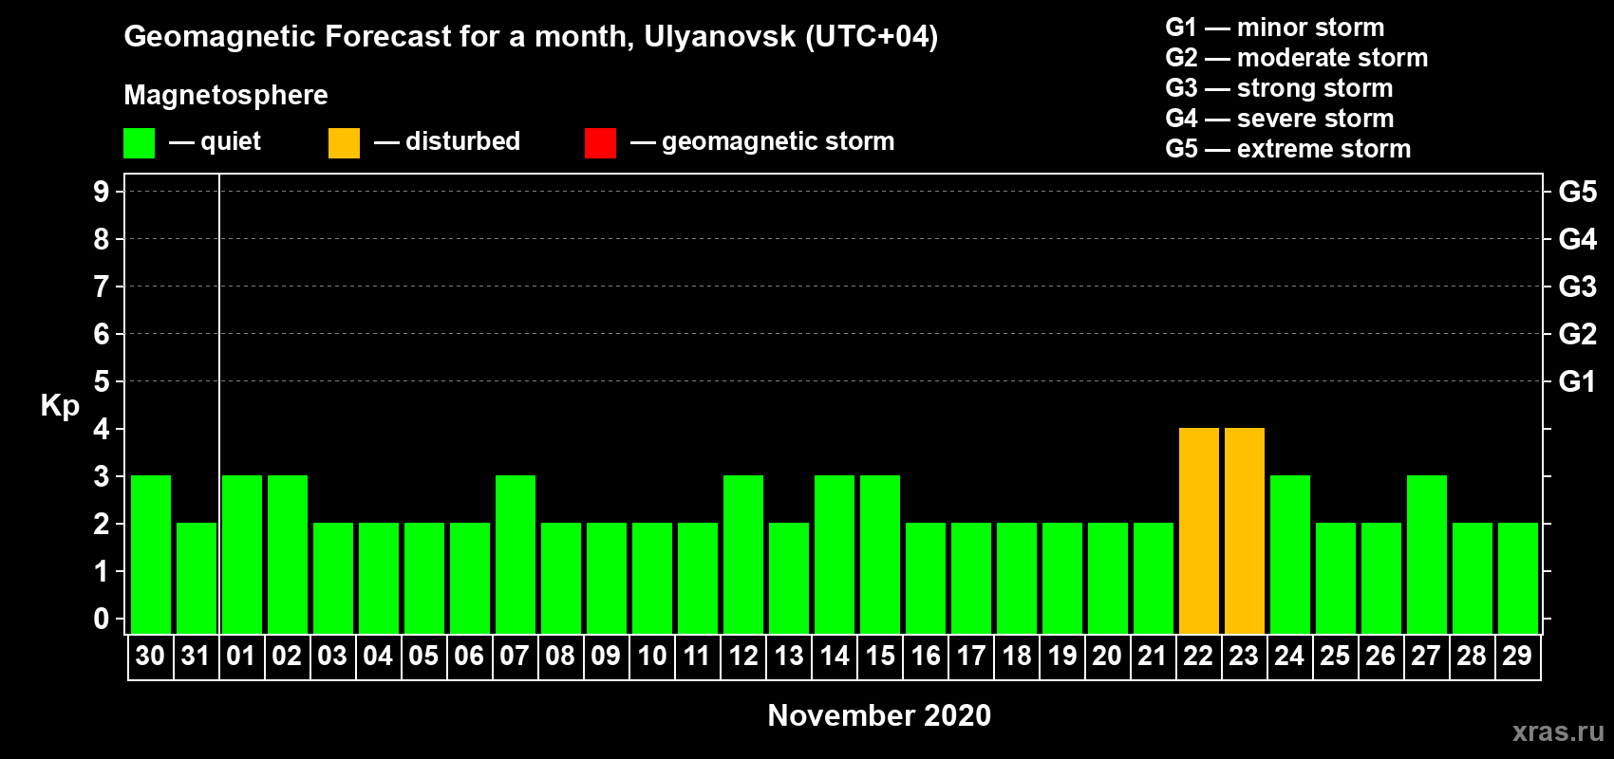The height and width of the screenshot is (759, 1614).
Task: Click the 'Magnetosphere' heading
Action: 226,95
